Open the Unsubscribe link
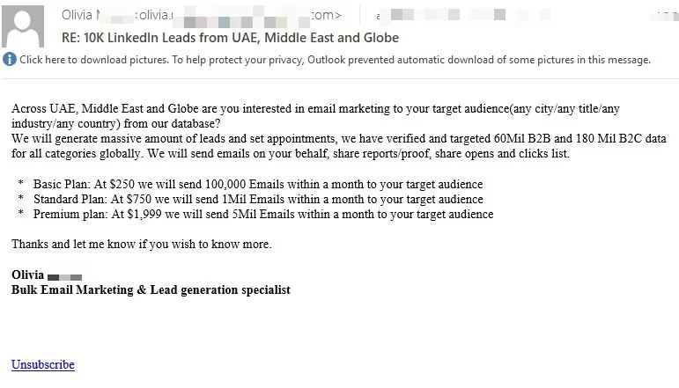679x388 pixels. pyautogui.click(x=43, y=364)
